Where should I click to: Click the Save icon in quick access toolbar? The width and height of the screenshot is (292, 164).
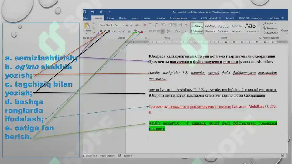85,12
